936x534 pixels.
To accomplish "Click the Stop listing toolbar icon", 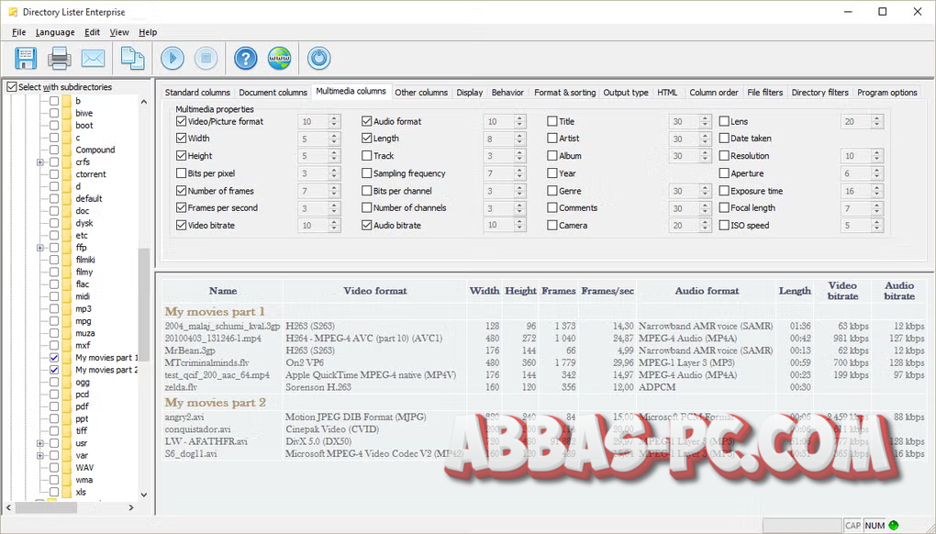I will [206, 58].
